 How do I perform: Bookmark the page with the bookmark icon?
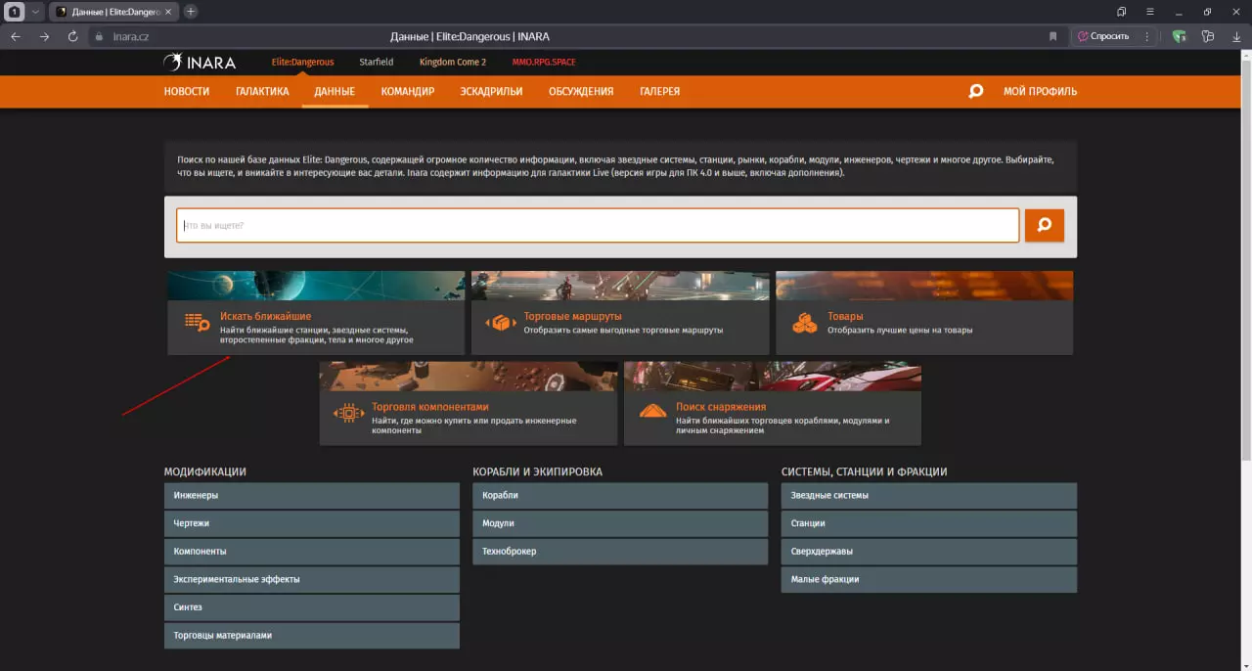point(1052,36)
